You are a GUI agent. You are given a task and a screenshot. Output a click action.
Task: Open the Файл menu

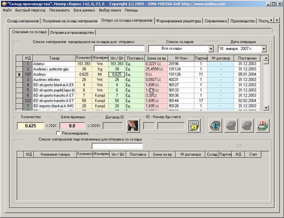7,9
